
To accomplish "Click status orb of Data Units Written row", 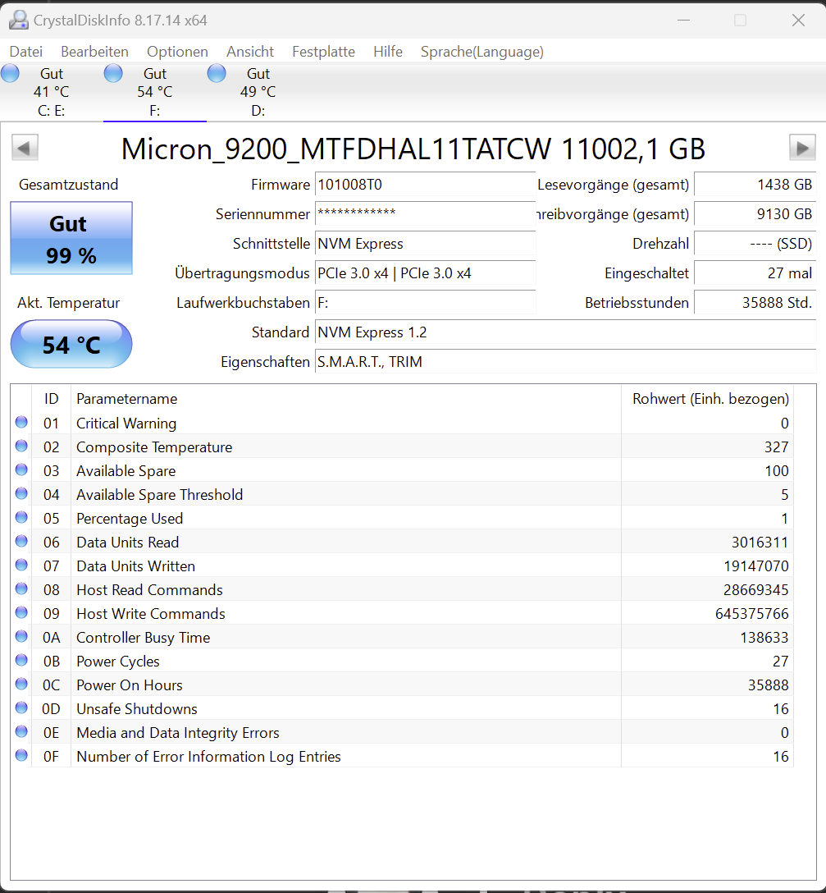I will point(21,565).
